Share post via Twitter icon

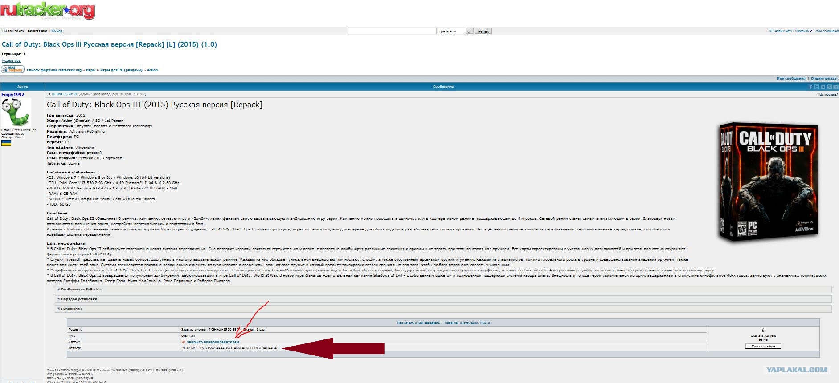pos(817,87)
